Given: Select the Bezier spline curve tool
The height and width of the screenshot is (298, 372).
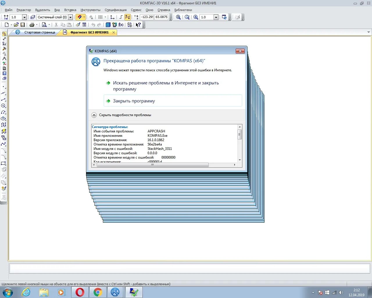Looking at the screenshot, I should click(x=3, y=144).
